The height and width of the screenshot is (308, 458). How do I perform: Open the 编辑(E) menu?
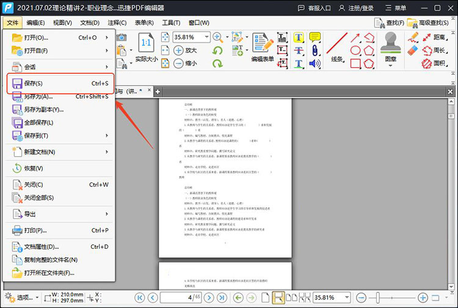(35, 23)
